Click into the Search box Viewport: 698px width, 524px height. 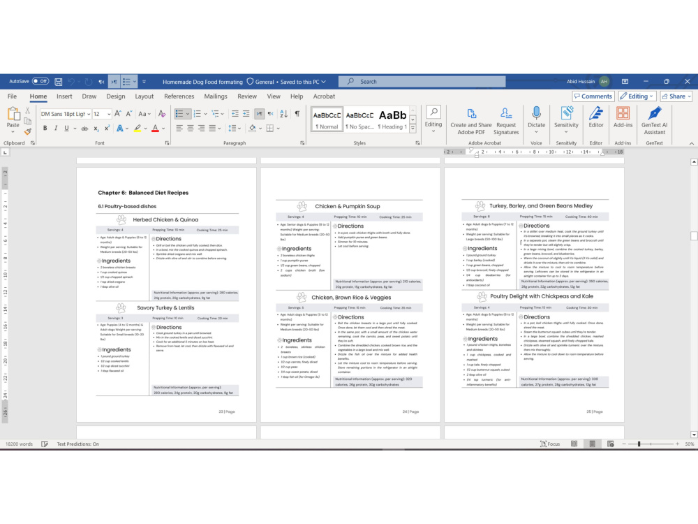422,82
